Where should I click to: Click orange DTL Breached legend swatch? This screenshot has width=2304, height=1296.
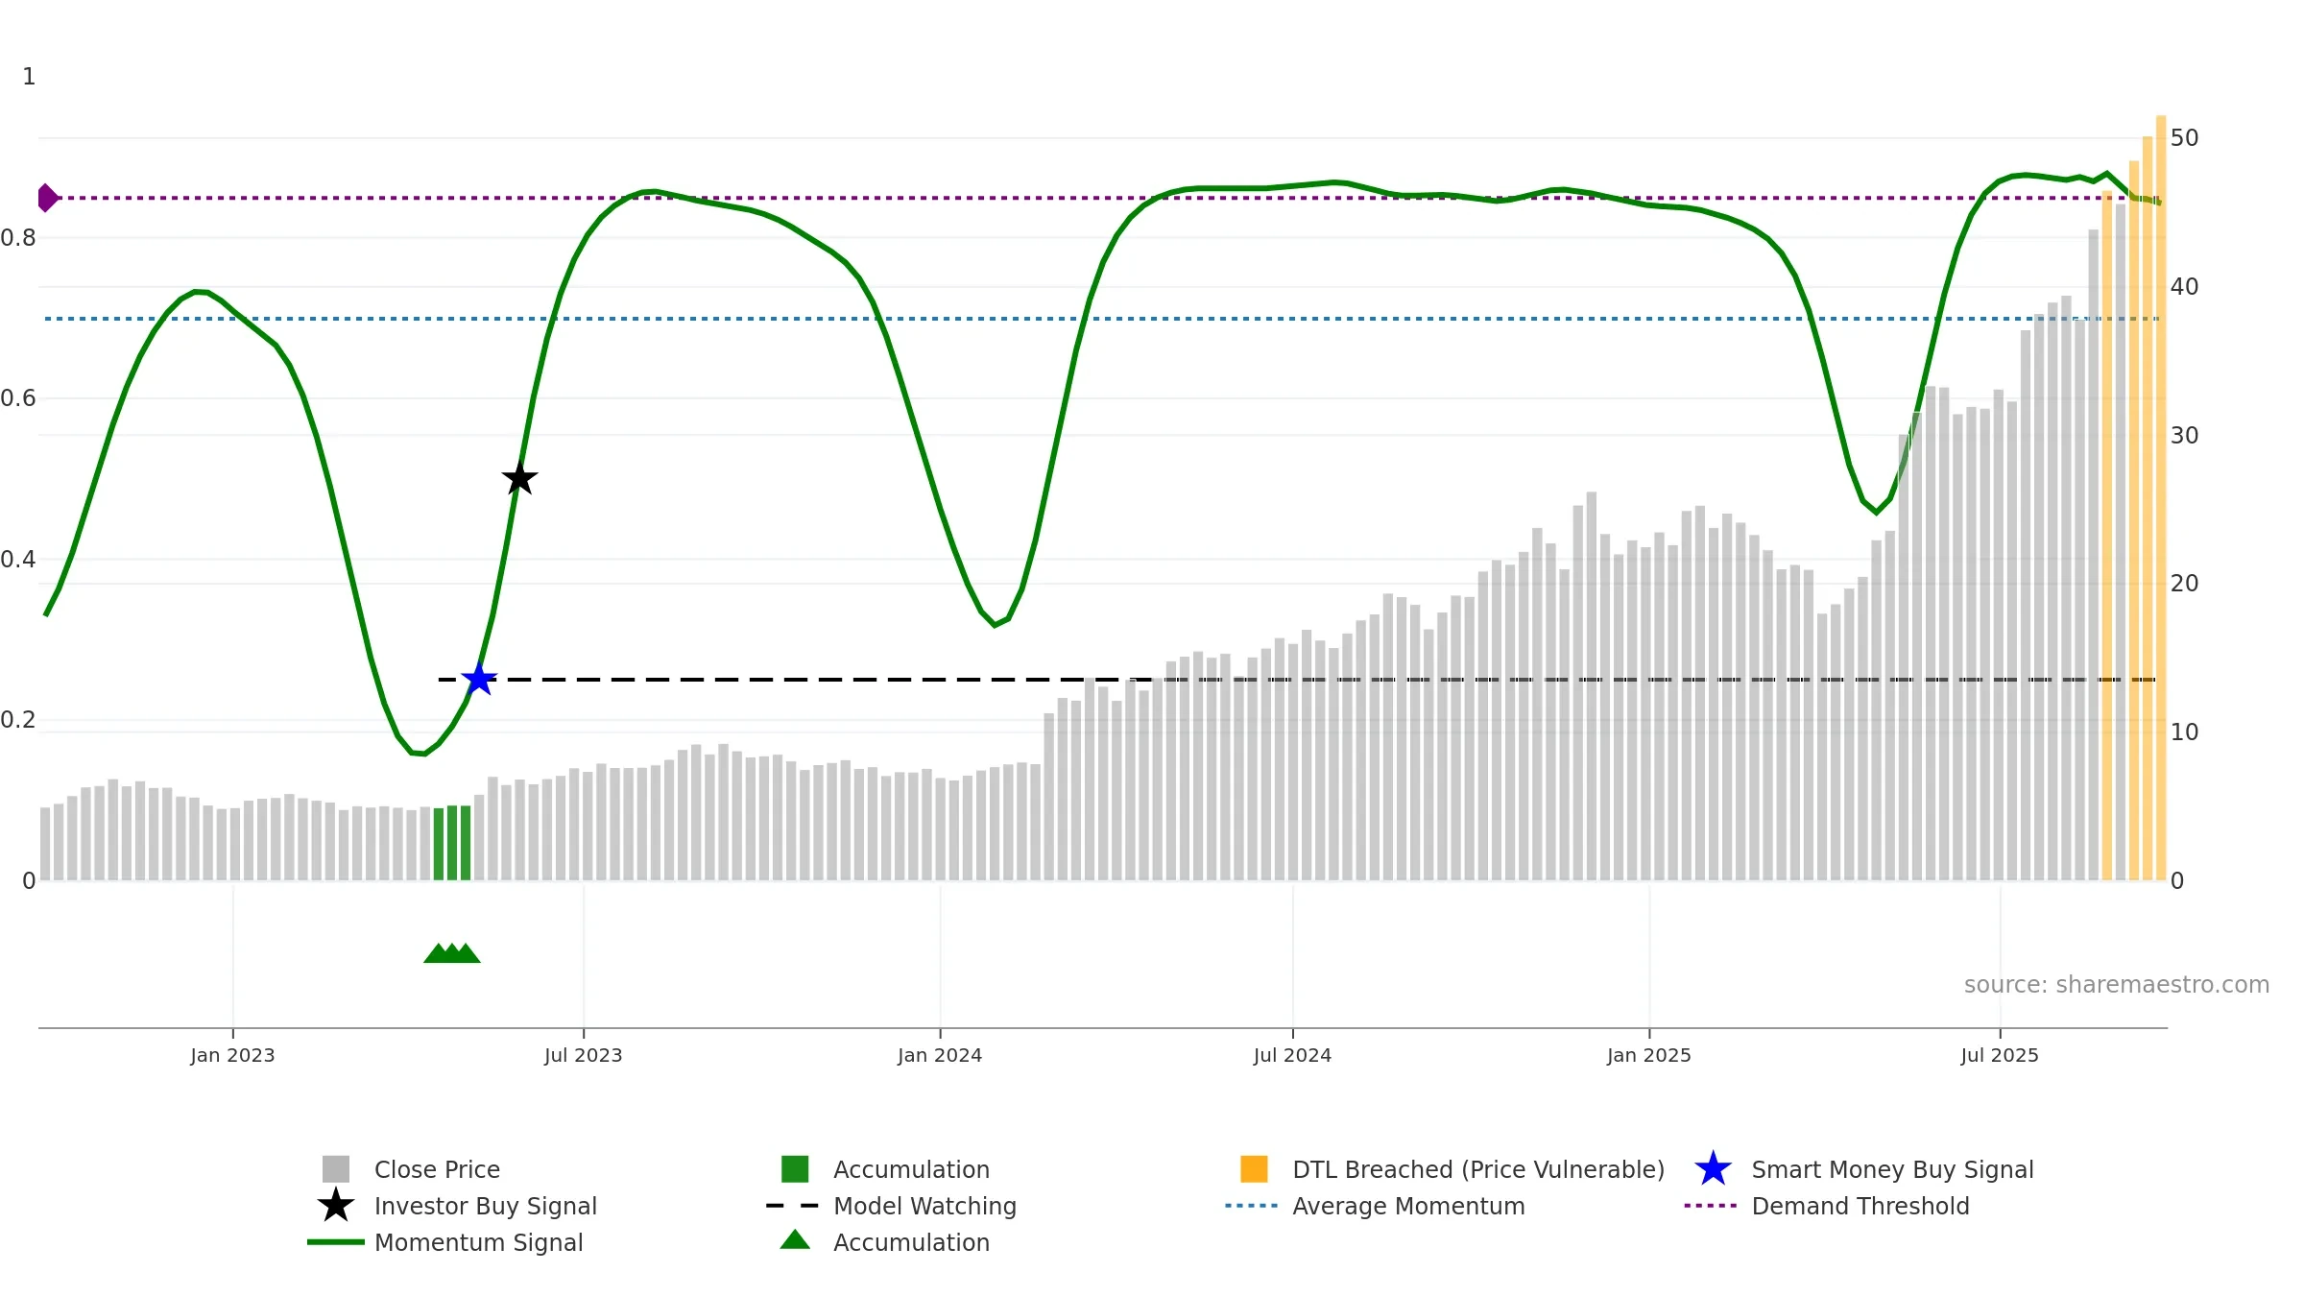point(1254,1169)
